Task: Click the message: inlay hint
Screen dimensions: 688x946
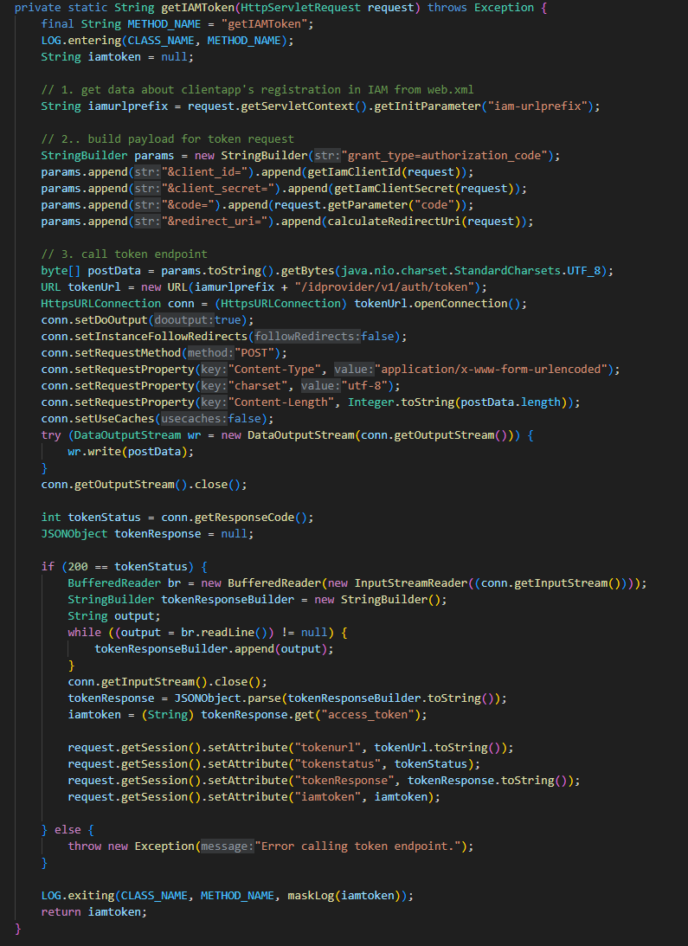Action: point(228,846)
